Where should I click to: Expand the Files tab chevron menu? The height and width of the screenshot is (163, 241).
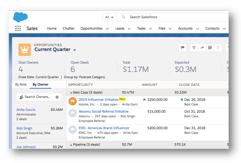coord(170,29)
